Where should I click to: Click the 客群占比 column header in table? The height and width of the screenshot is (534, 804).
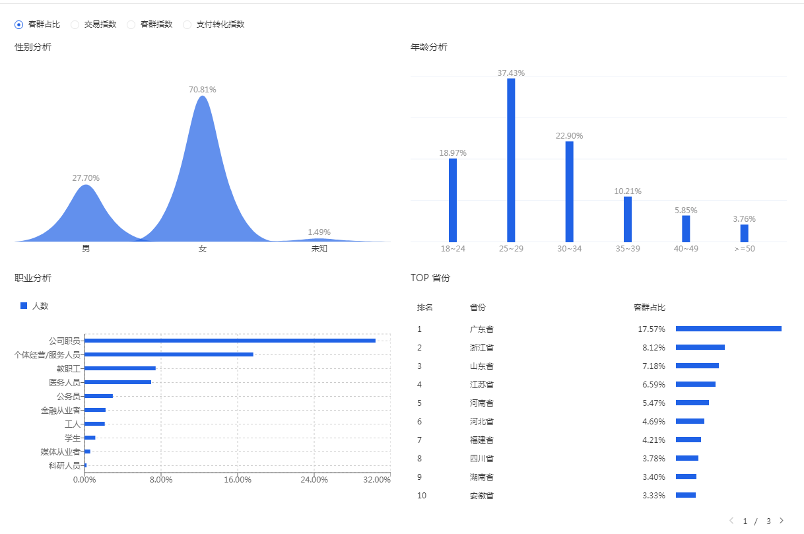650,308
